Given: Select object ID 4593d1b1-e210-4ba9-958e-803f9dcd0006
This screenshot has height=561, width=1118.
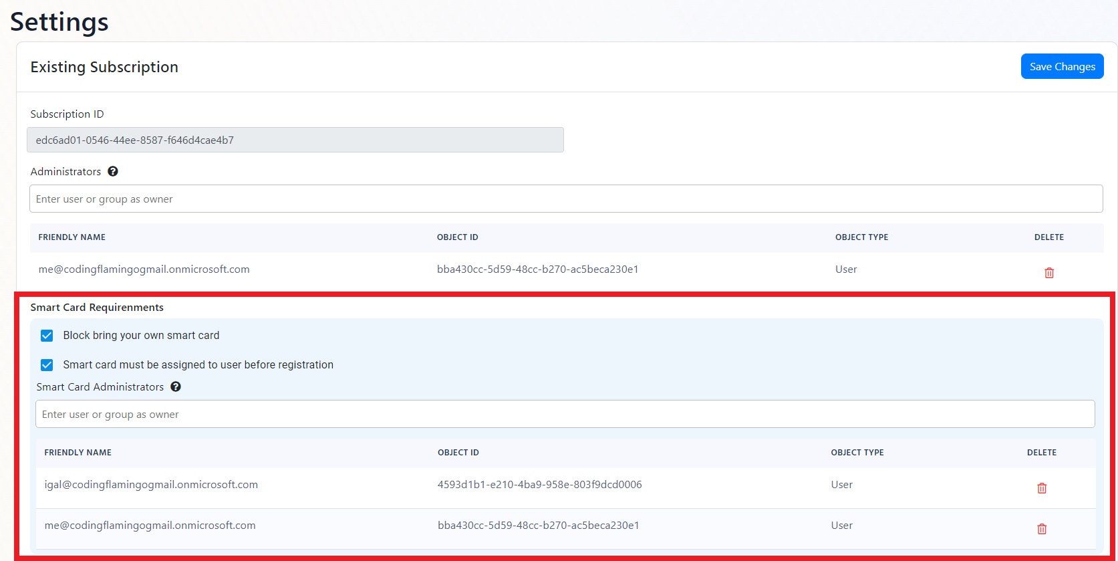Looking at the screenshot, I should point(539,485).
